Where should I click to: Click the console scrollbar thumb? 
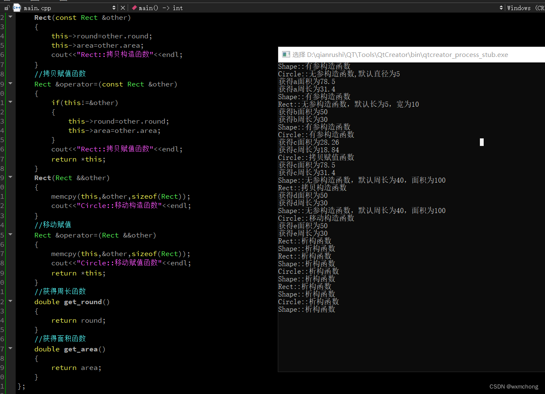482,142
